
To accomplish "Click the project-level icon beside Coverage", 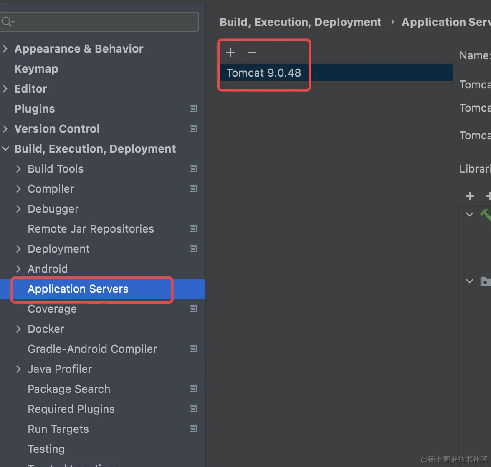I will [193, 309].
